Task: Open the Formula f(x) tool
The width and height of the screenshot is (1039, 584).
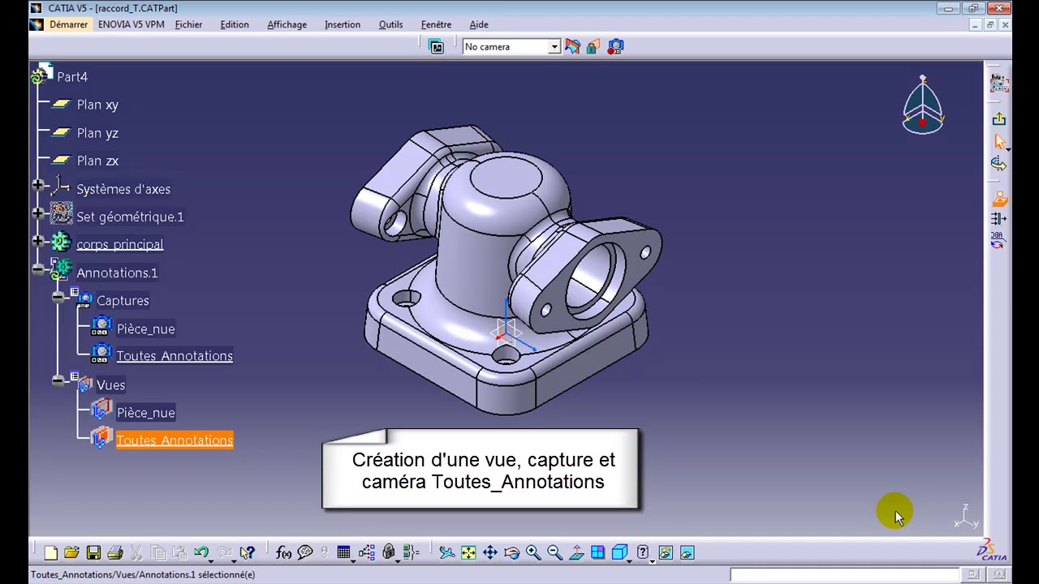Action: 283,552
